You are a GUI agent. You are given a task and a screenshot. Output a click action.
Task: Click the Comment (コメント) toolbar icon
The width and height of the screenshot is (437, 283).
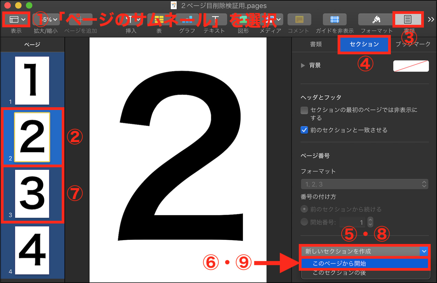299,19
